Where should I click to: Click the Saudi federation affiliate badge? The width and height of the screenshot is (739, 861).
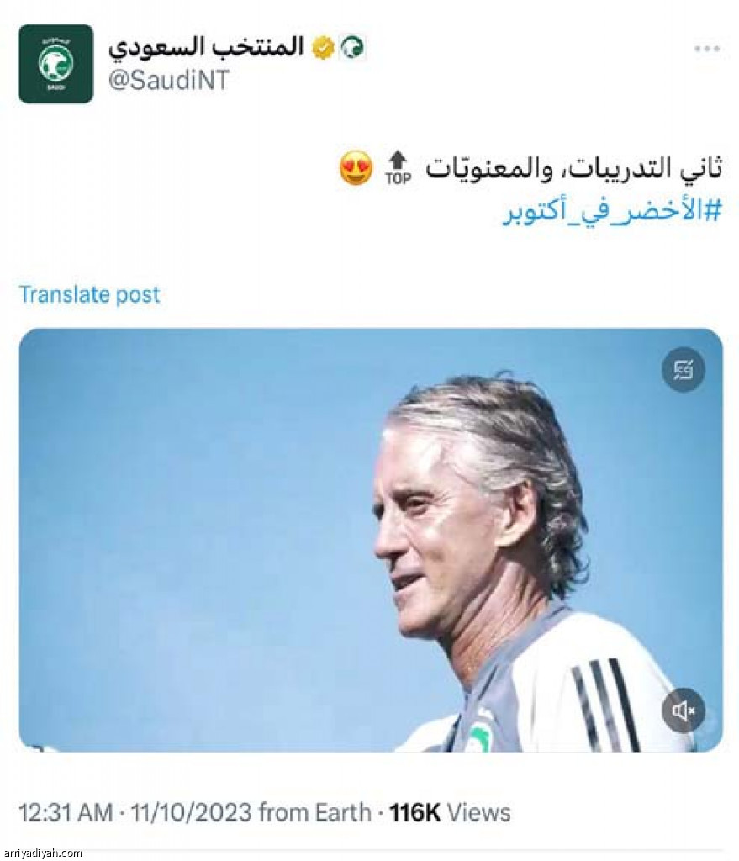(x=352, y=48)
